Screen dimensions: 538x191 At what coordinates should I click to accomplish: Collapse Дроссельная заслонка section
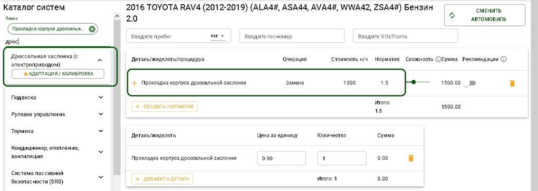100,60
